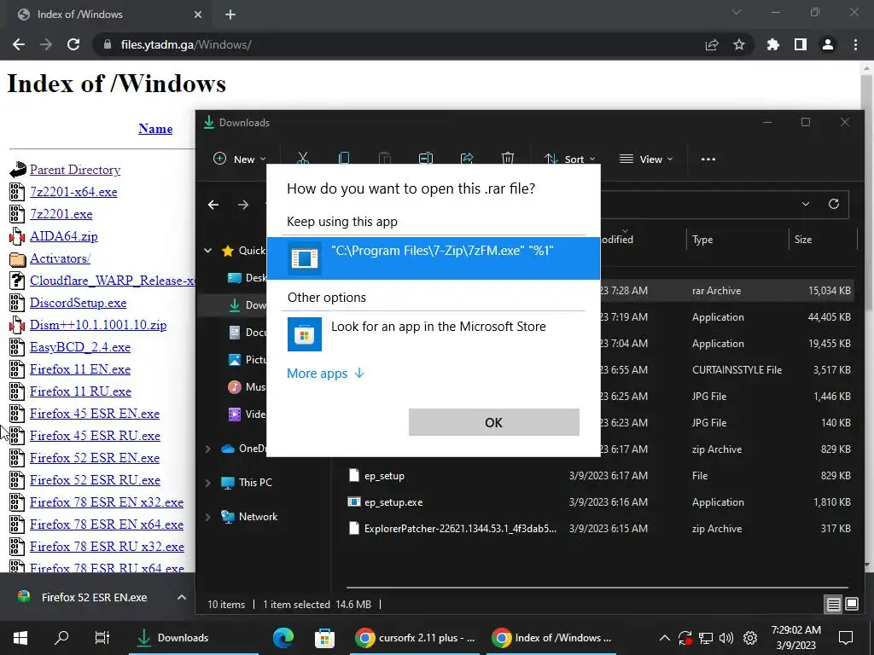Open Microsoft Store from taskbar
Image resolution: width=874 pixels, height=655 pixels.
coord(324,638)
